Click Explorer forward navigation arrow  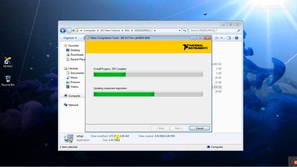point(69,31)
